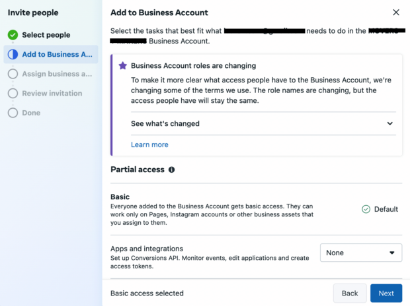Viewport: 410px width, 306px height.
Task: Expand See what's changed chevron
Action: (389, 123)
